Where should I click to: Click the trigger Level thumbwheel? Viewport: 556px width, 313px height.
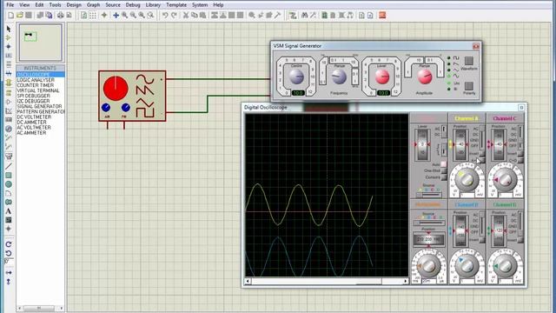pos(422,144)
